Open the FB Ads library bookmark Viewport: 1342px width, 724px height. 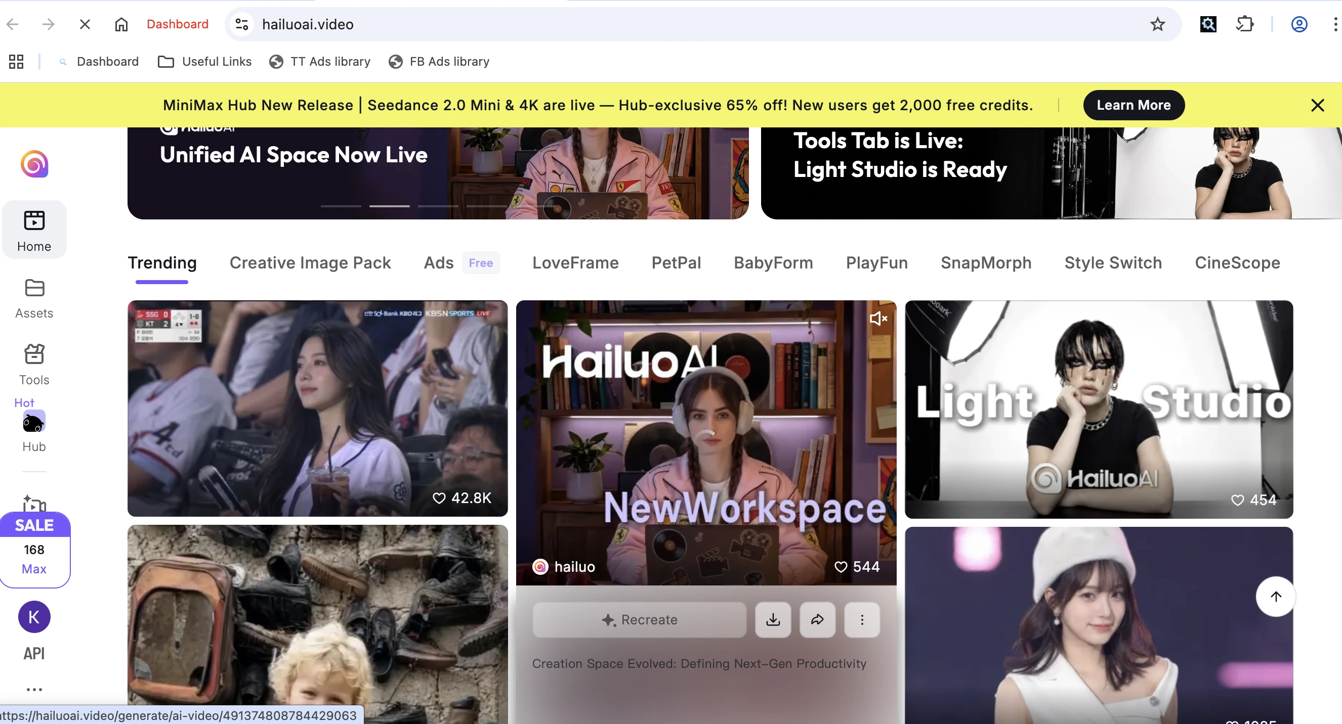point(439,61)
